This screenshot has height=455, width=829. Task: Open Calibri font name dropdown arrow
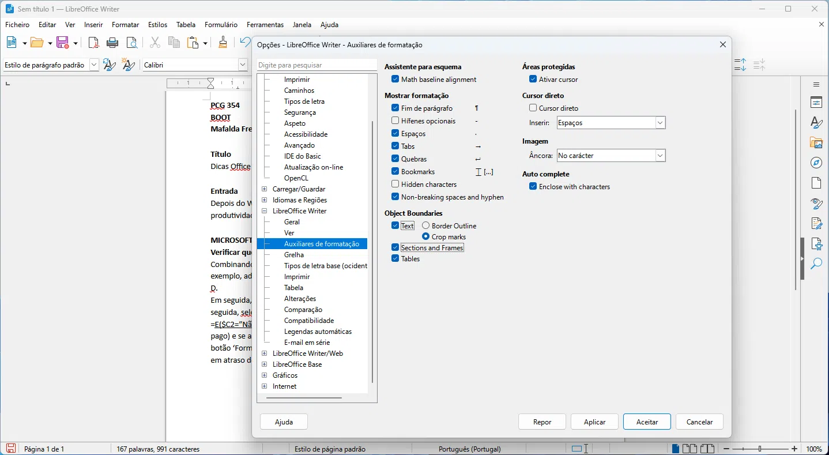[x=243, y=65]
